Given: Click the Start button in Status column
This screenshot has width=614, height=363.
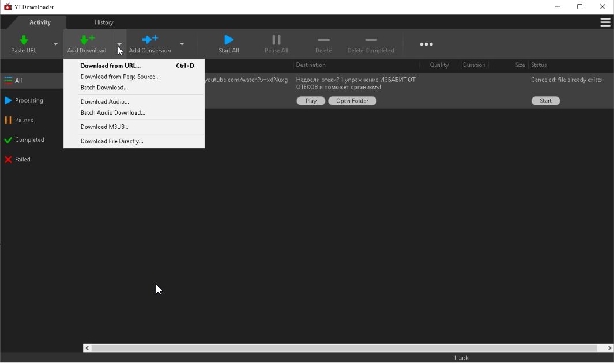Looking at the screenshot, I should [x=546, y=101].
